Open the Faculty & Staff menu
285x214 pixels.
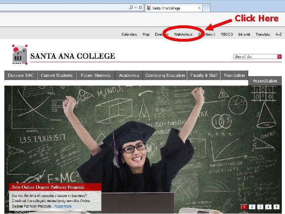pyautogui.click(x=204, y=75)
